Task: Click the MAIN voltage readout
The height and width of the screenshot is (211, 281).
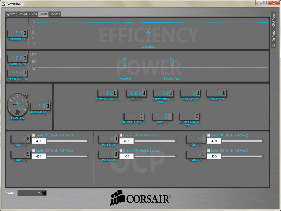Action: click(x=136, y=93)
